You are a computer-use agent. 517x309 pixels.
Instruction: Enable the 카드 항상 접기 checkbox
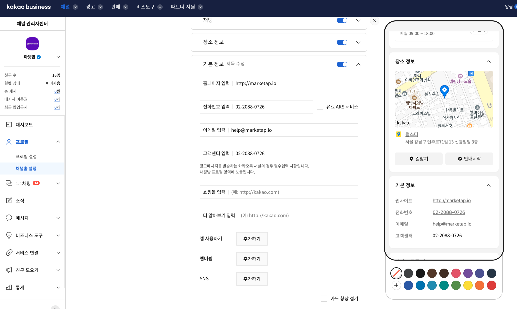324,299
